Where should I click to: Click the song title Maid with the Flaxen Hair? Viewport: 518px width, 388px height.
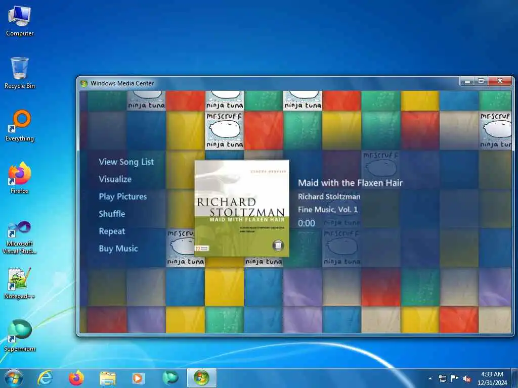pyautogui.click(x=350, y=183)
